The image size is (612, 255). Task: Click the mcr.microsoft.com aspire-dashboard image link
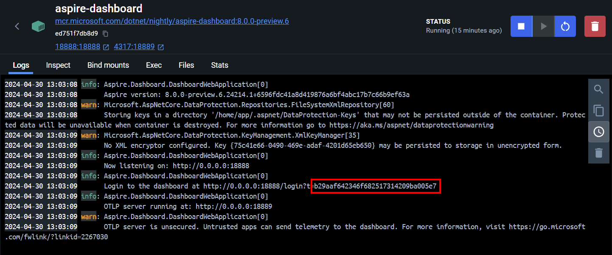tap(172, 21)
